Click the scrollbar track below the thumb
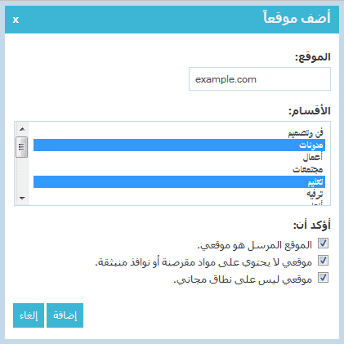This screenshot has width=344, height=344. (x=22, y=174)
